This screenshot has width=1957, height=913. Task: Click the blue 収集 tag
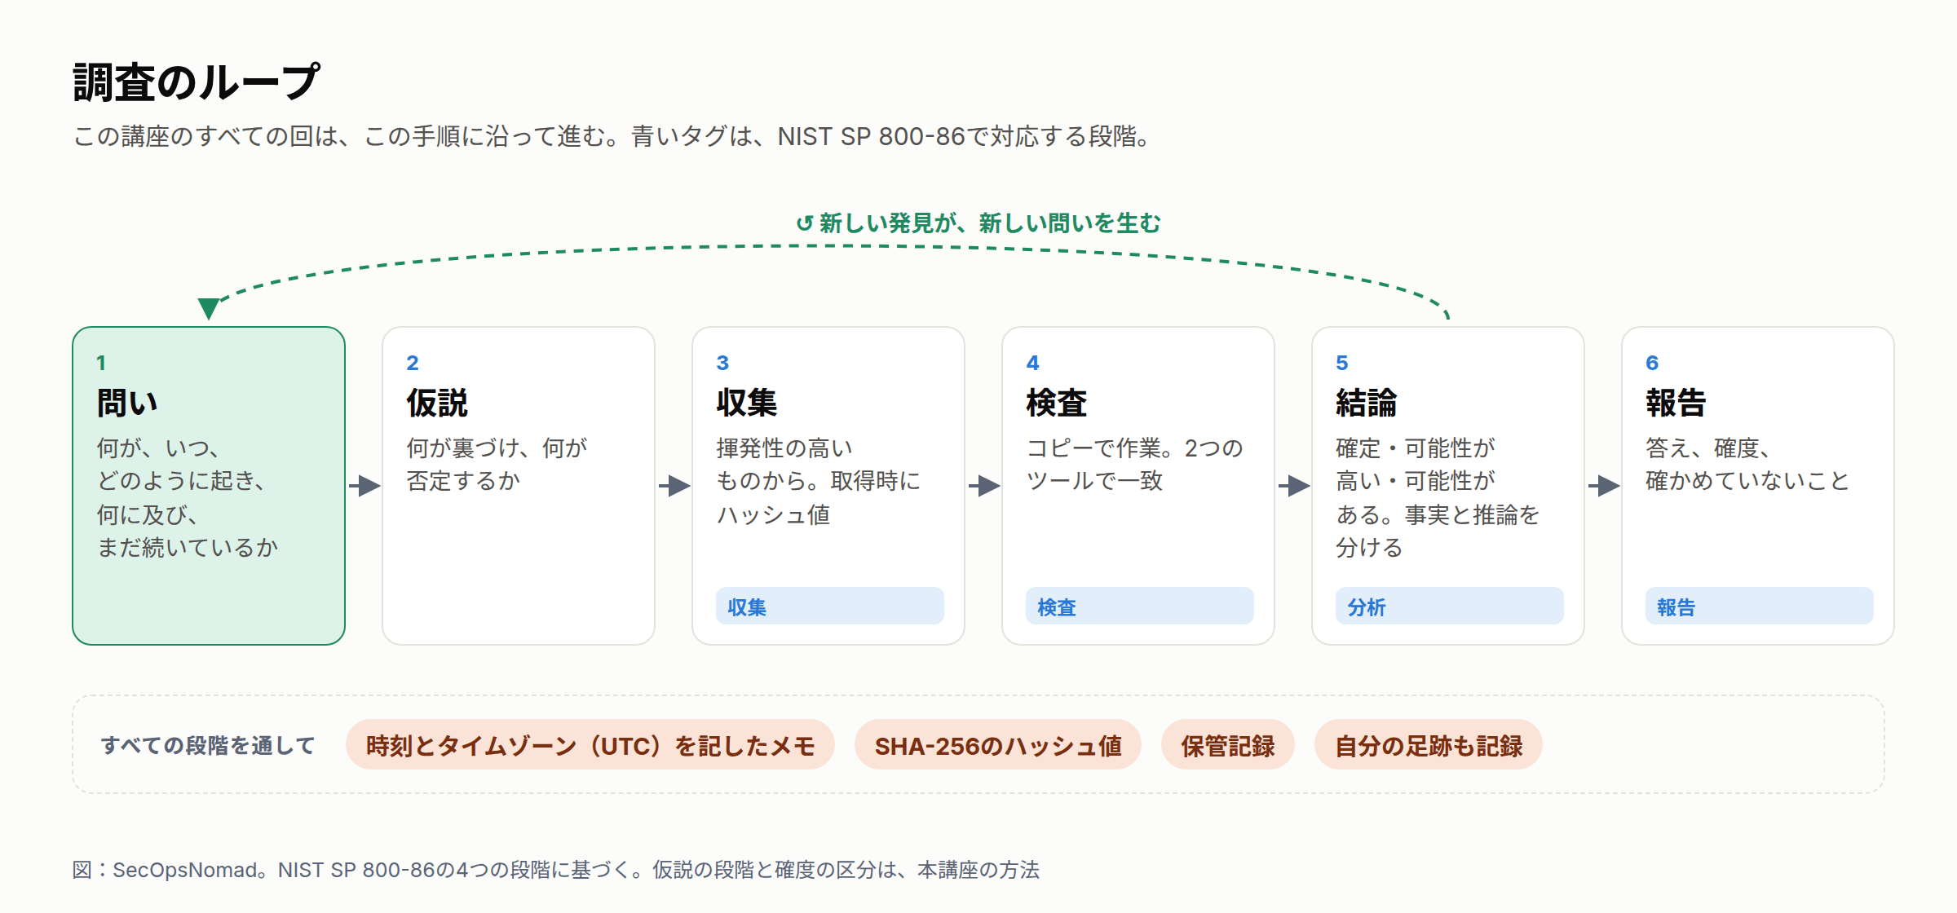click(830, 606)
